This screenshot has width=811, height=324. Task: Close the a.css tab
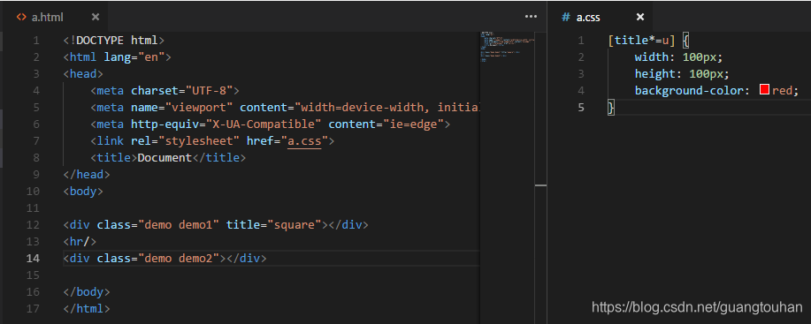tap(640, 17)
